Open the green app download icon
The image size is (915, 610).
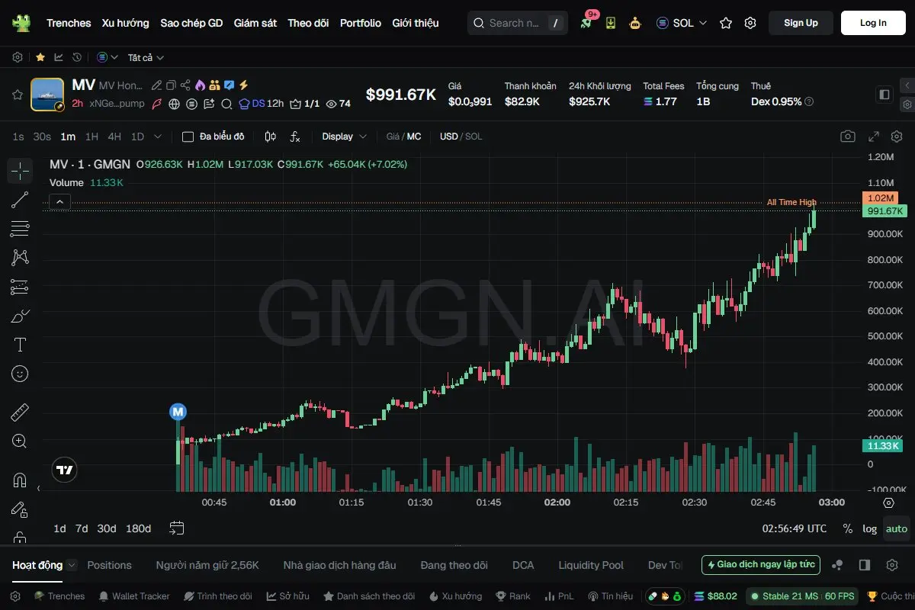611,23
